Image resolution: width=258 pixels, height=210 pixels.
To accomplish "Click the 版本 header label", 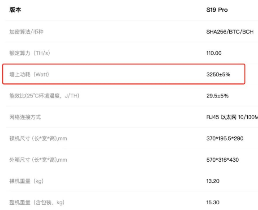I will [x=15, y=10].
